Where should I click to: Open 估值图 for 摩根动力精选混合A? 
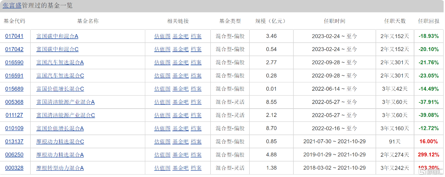[162, 155]
